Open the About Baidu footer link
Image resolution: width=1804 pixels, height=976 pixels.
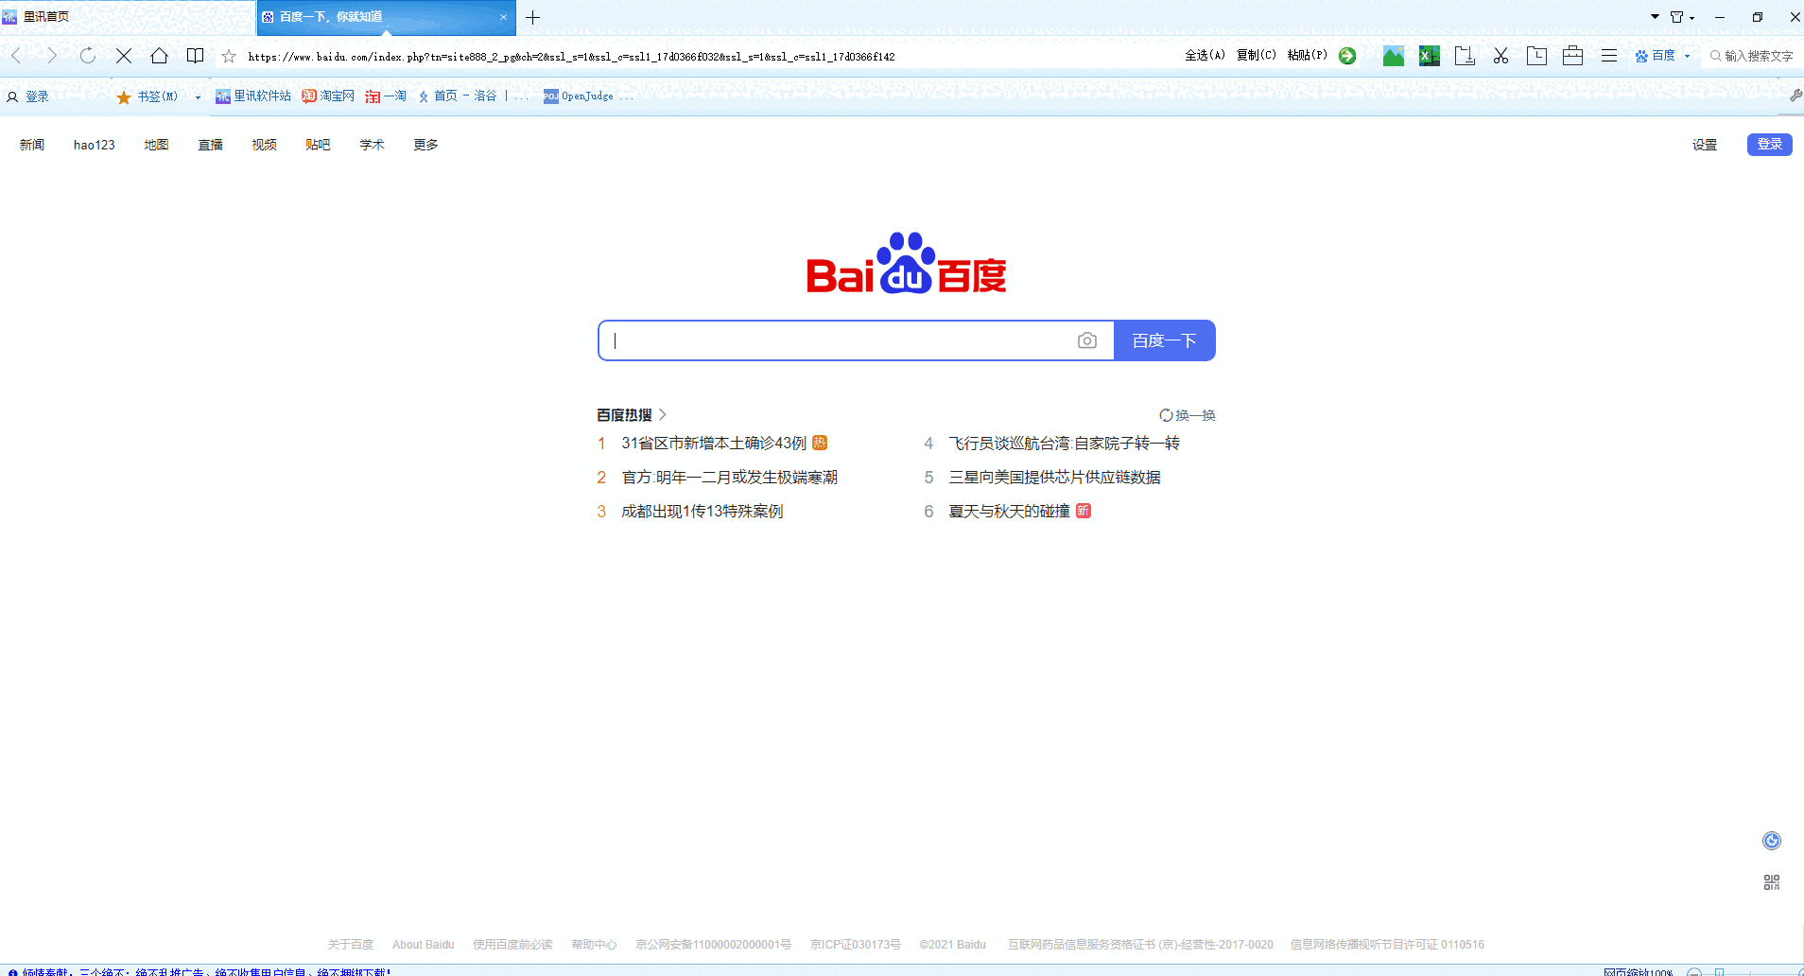(x=423, y=944)
